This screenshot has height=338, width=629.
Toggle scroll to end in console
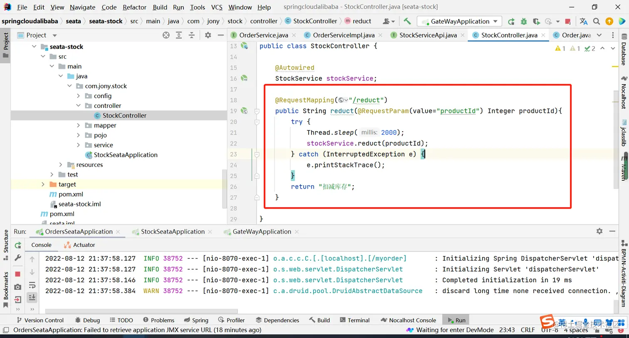32,297
